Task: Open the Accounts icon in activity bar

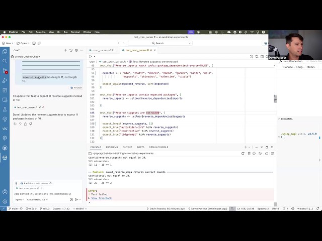Action: coord(5,192)
